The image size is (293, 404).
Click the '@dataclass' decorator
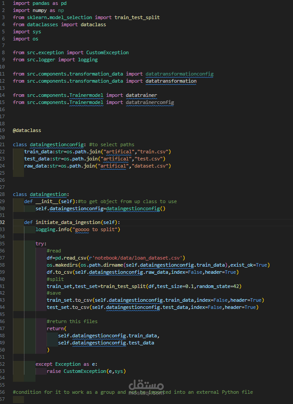tap(27, 130)
